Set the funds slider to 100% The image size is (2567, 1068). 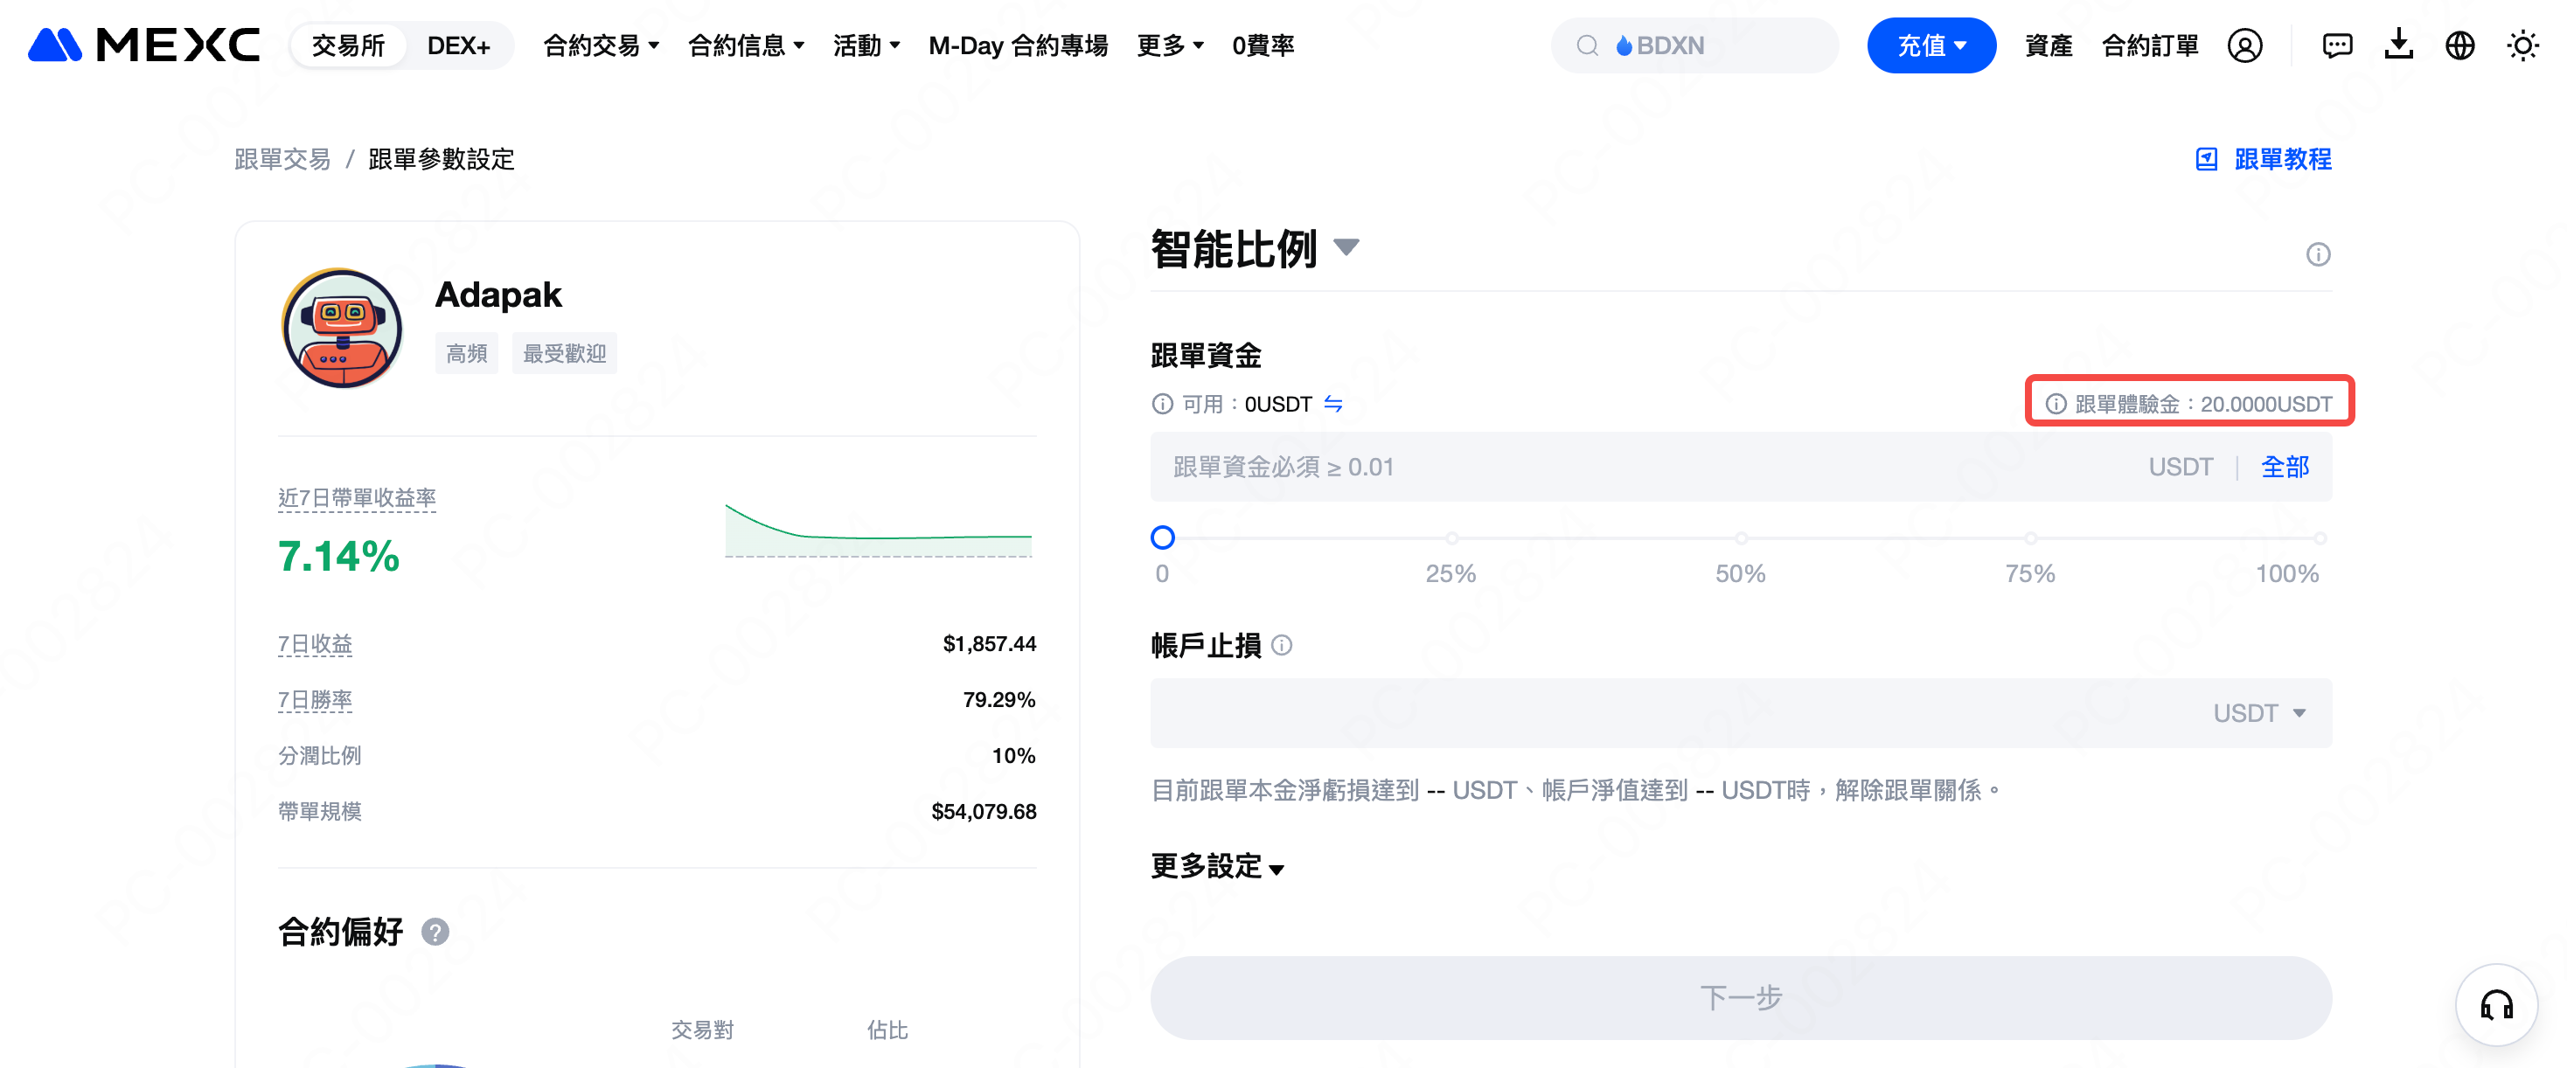pos(2320,538)
